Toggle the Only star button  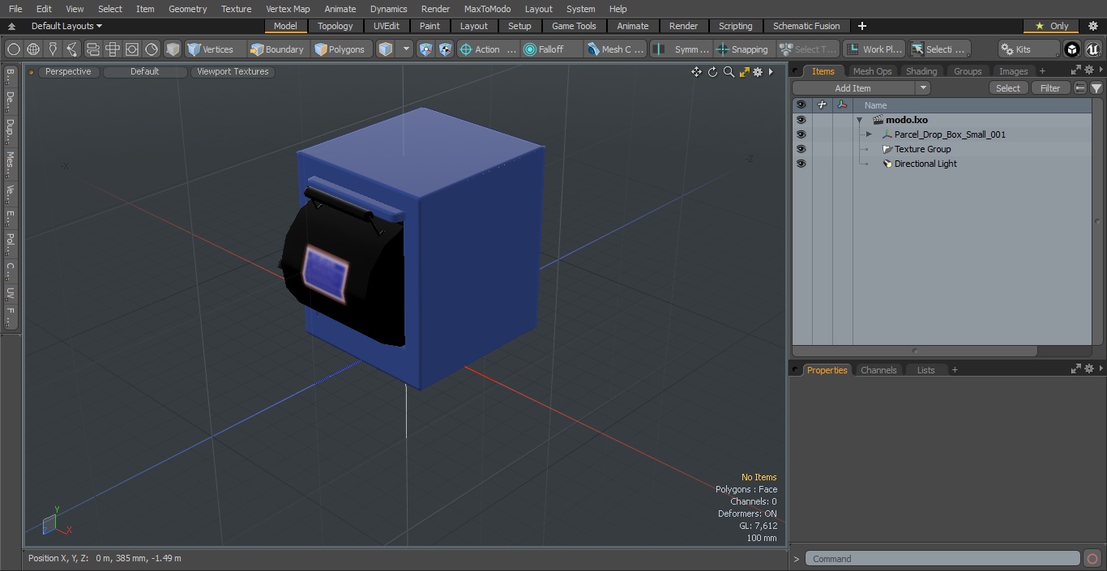(x=1051, y=26)
